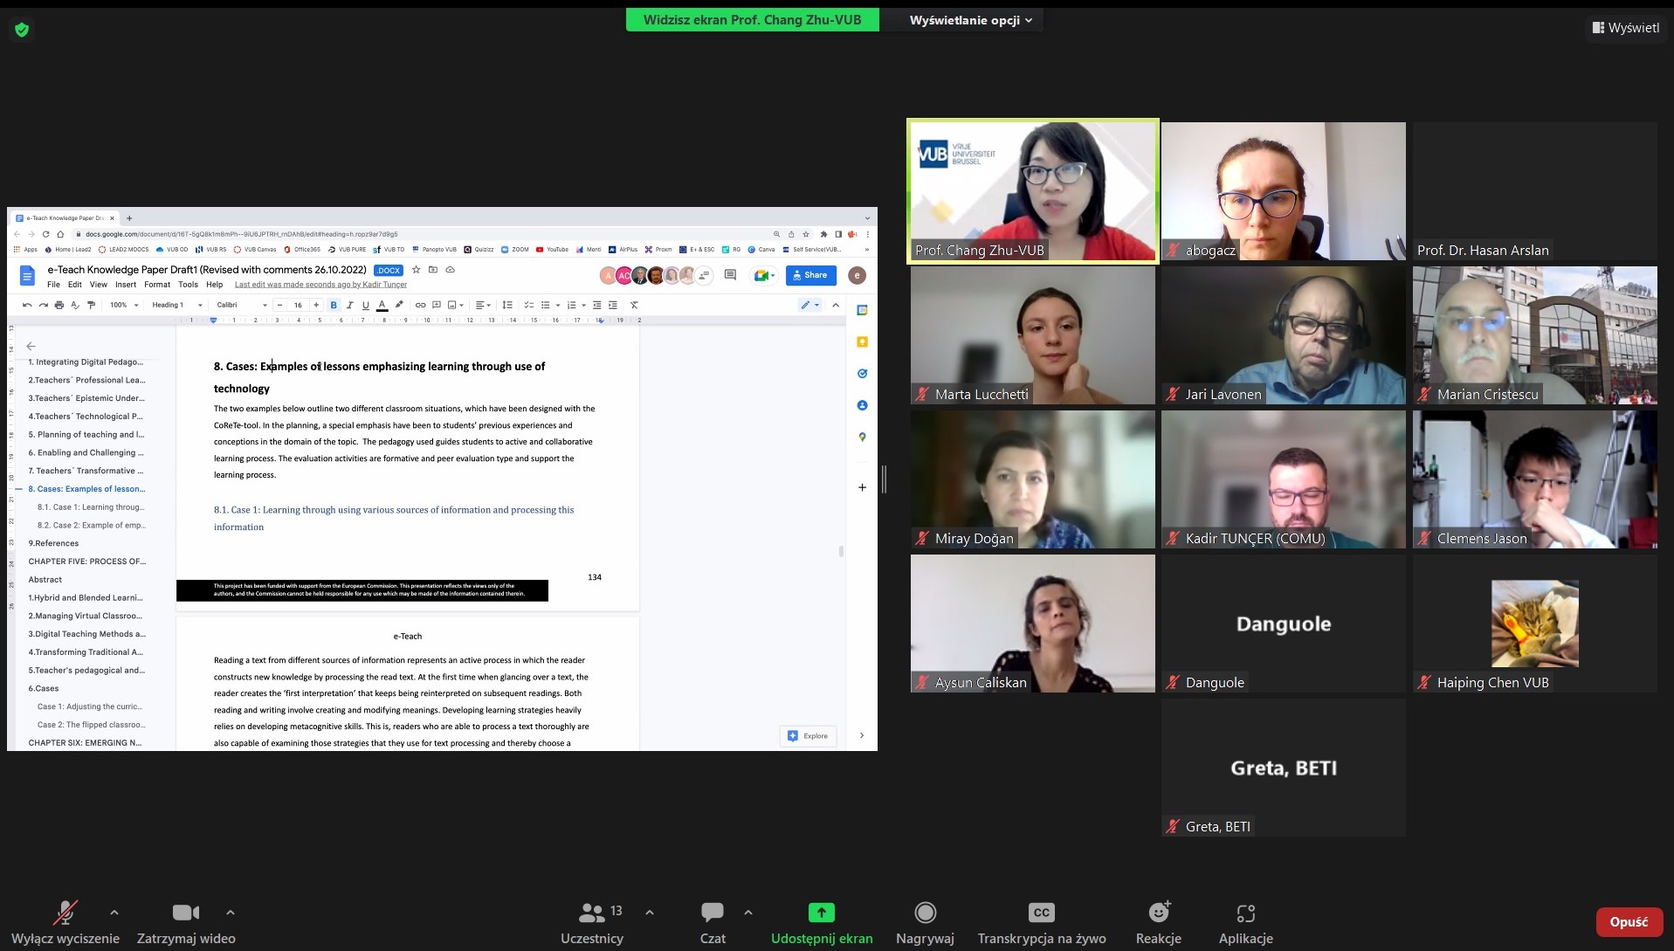Open the 'Last edit was made' link
1674x951 pixels.
pos(320,285)
